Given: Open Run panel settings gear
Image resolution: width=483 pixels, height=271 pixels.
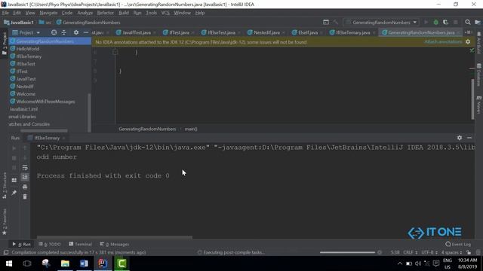Looking at the screenshot, I should point(460,138).
